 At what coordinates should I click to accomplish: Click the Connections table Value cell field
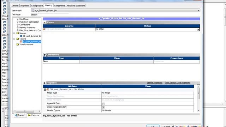click(x=117, y=61)
